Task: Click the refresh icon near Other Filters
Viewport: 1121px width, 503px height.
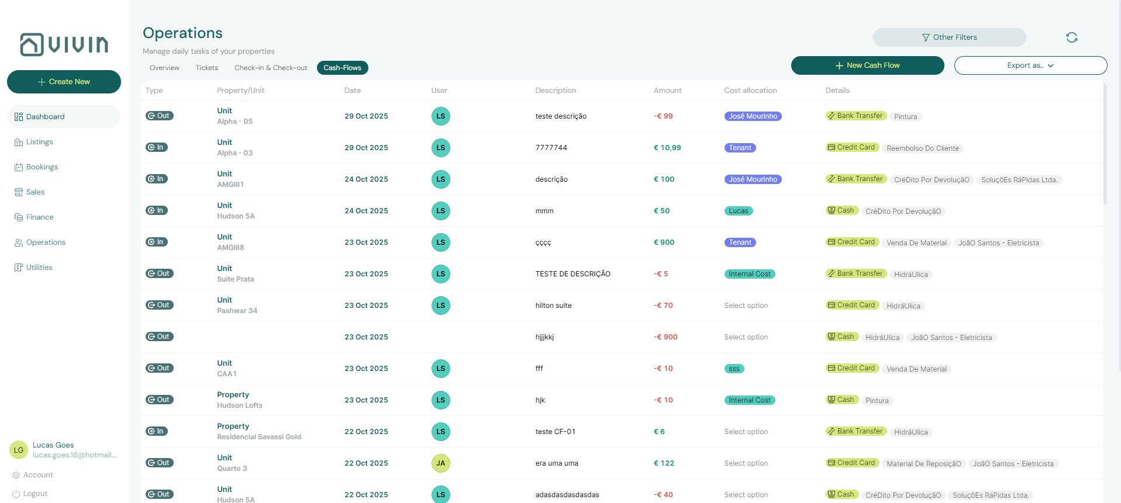Action: click(x=1071, y=37)
